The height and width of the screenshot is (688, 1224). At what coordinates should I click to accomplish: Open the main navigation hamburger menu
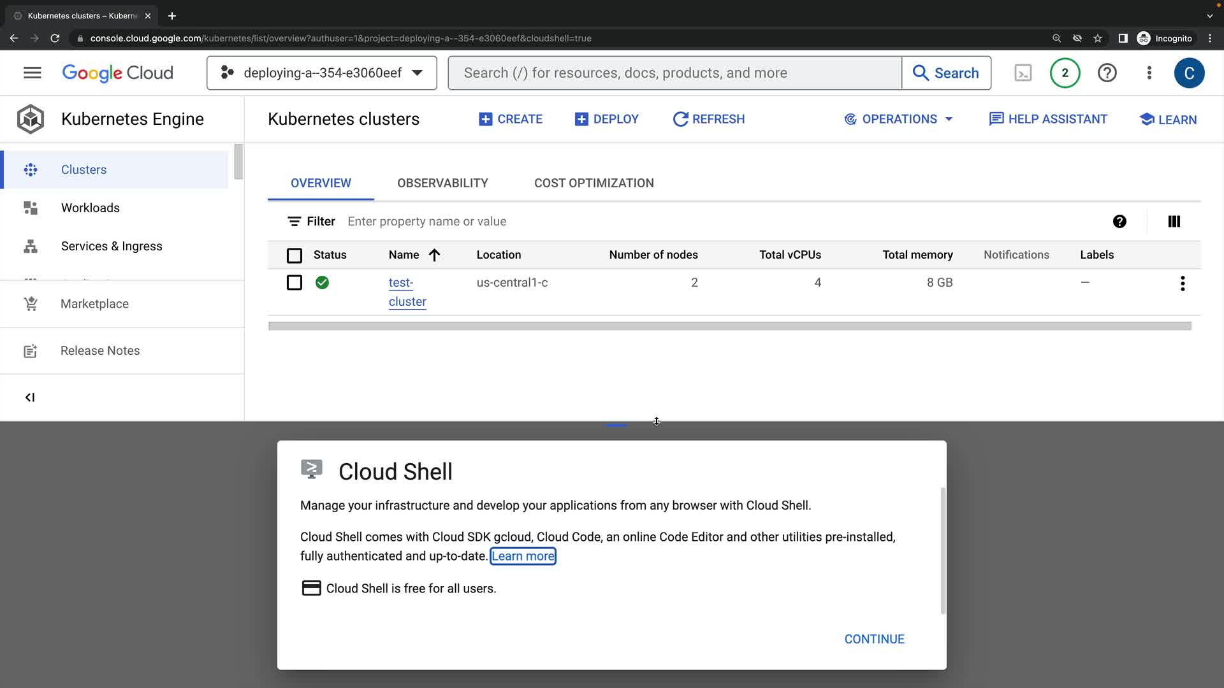click(x=33, y=73)
